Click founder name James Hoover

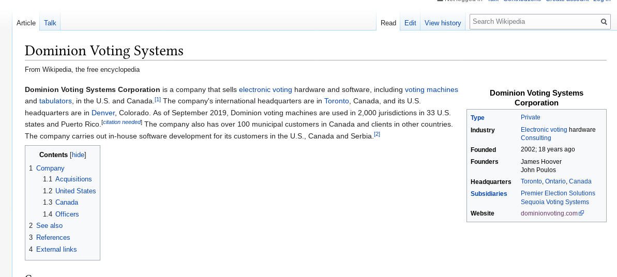pyautogui.click(x=541, y=162)
